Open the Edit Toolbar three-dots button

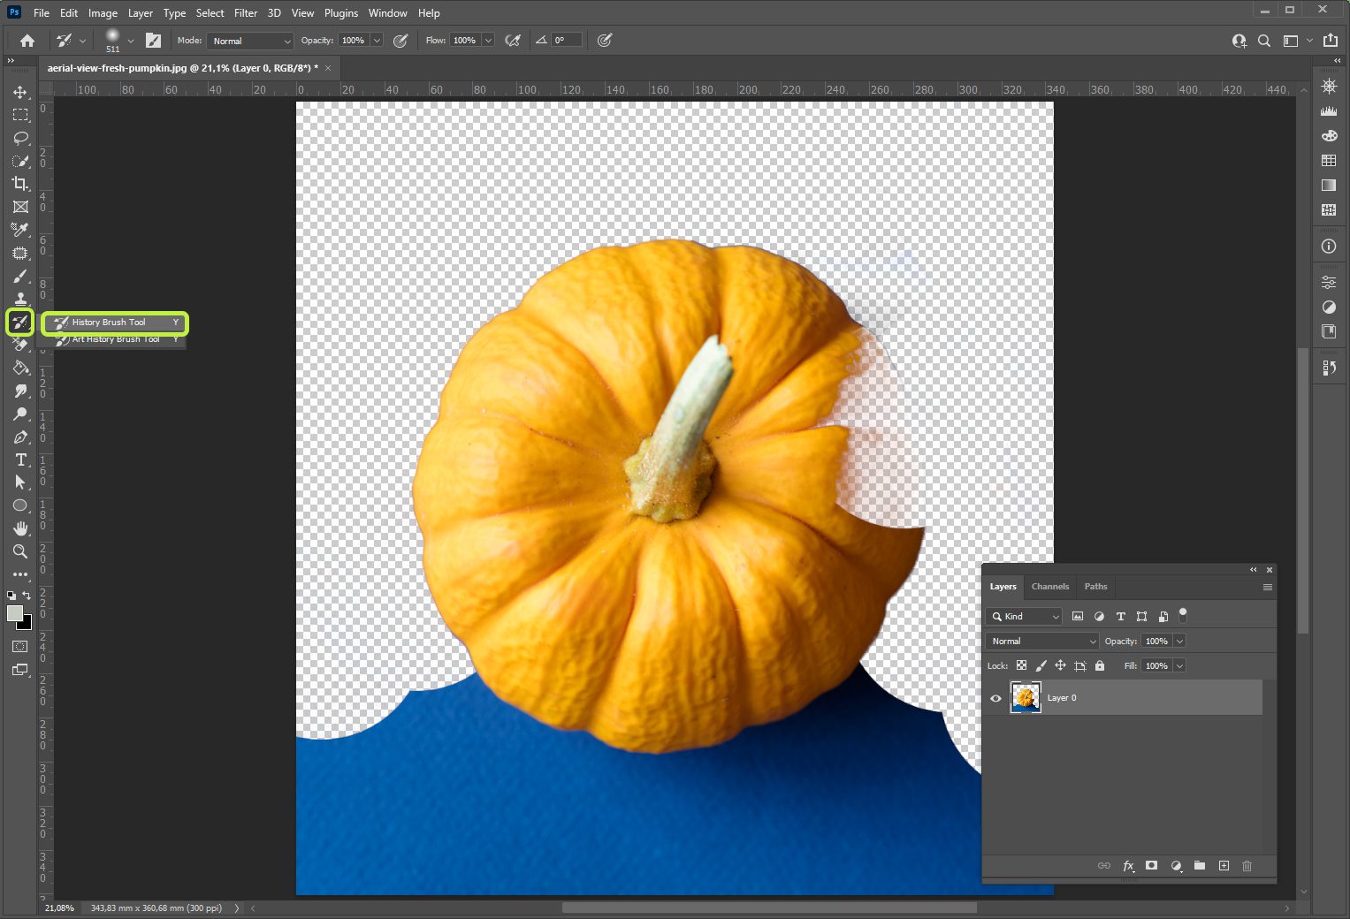pyautogui.click(x=20, y=574)
